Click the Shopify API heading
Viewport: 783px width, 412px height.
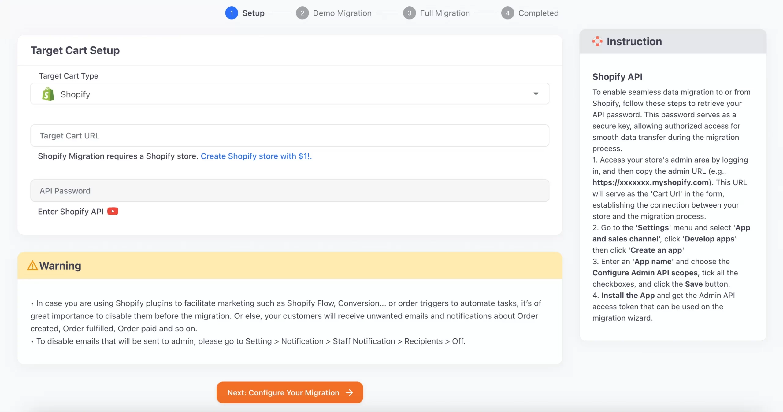617,77
